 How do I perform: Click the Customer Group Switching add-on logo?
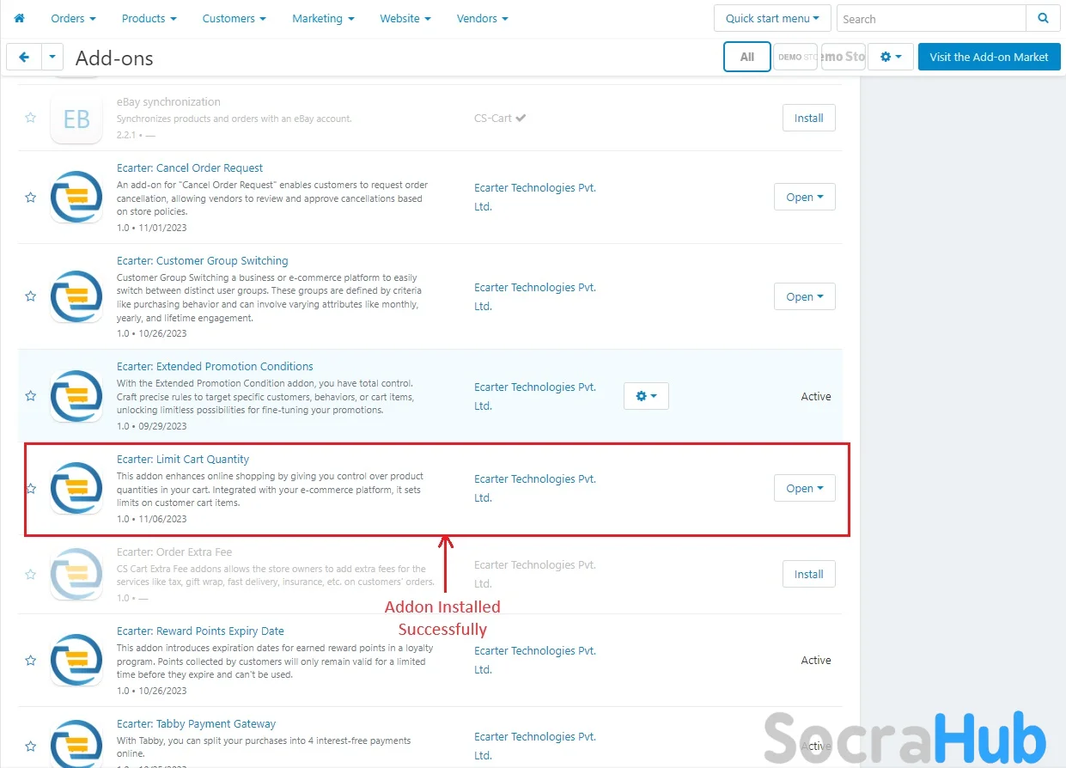(76, 296)
